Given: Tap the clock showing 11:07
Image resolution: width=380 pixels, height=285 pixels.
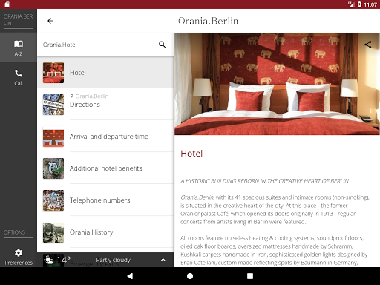Looking at the screenshot, I should coord(370,4).
